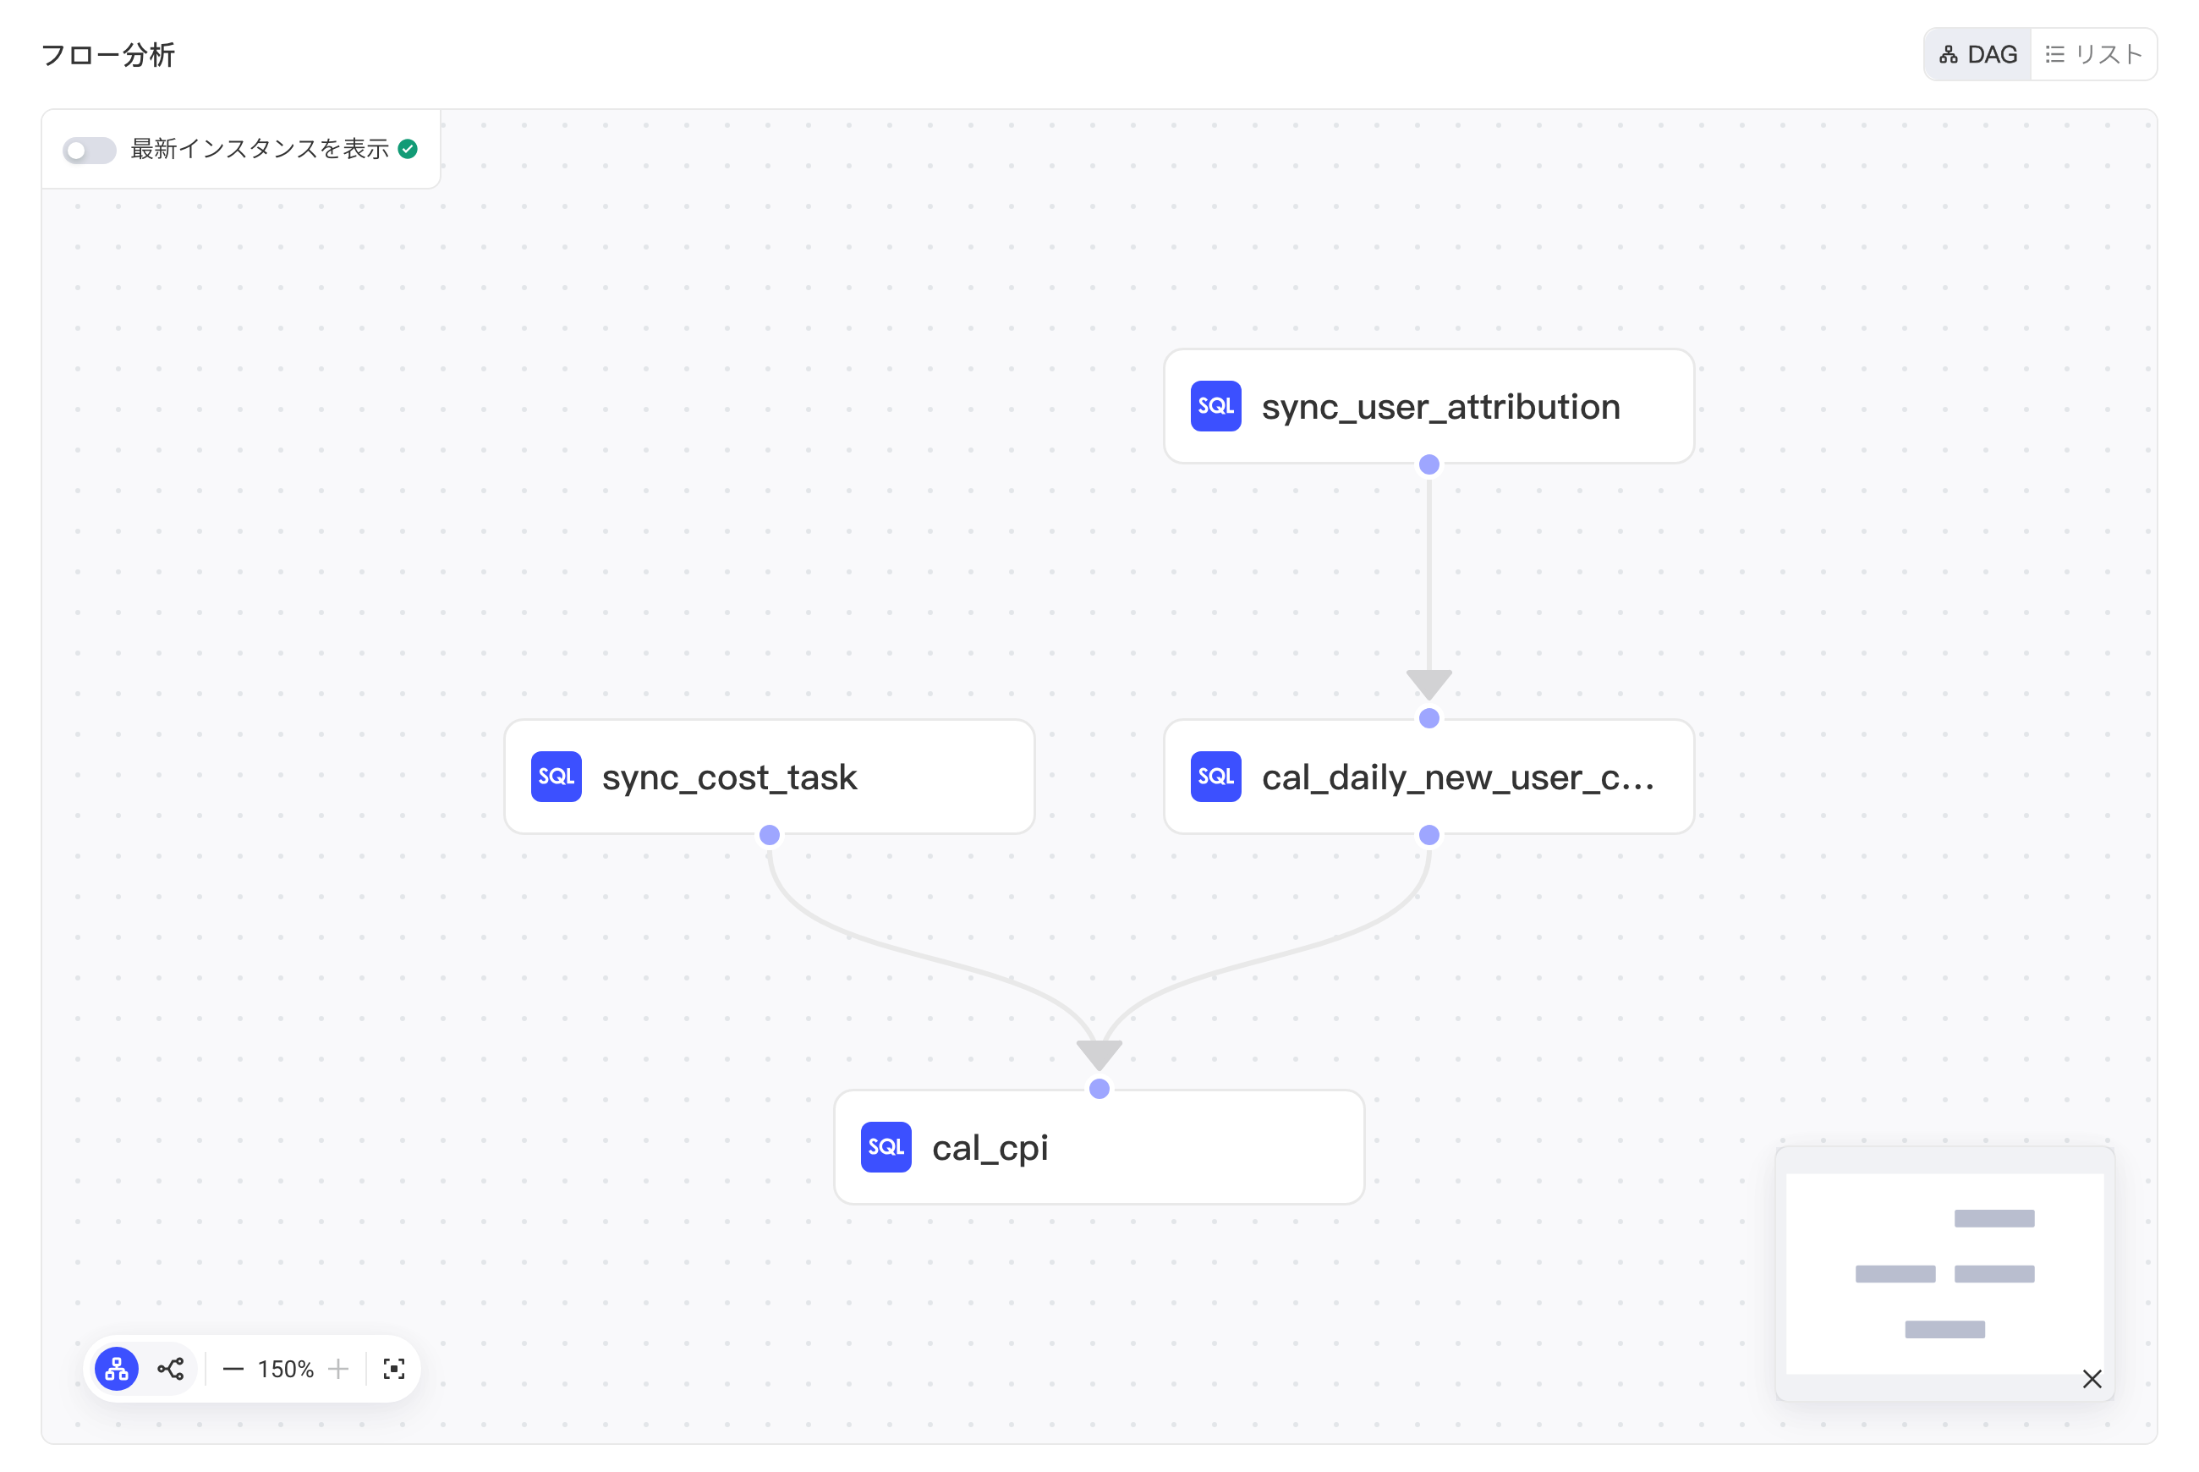
Task: Select the cal_daily_new_user_c... node
Action: pyautogui.click(x=1429, y=777)
